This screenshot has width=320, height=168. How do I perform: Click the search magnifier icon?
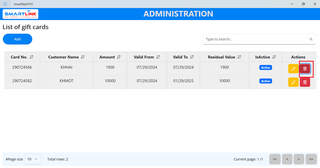pos(311,39)
